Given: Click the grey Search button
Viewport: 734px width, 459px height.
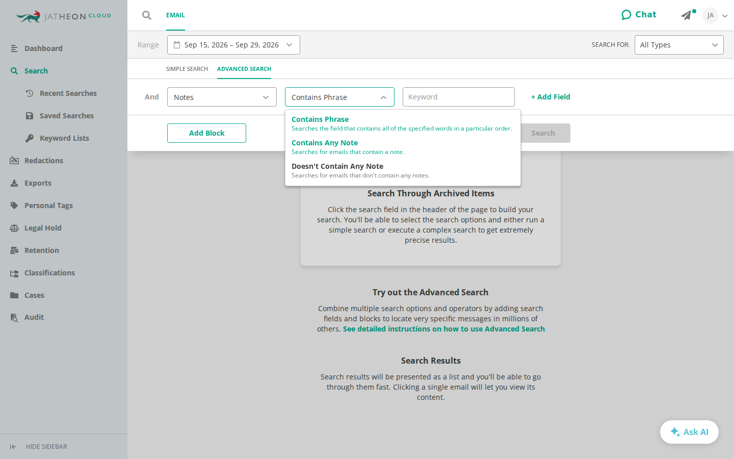Looking at the screenshot, I should [x=543, y=133].
